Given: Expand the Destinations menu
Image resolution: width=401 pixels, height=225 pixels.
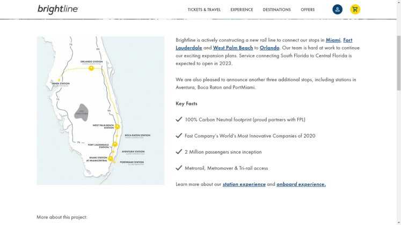Looking at the screenshot, I should click(276, 10).
